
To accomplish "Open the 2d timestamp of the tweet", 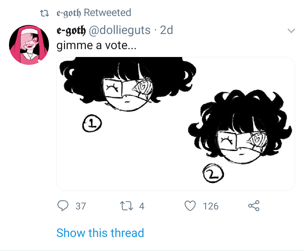I will pyautogui.click(x=166, y=30).
